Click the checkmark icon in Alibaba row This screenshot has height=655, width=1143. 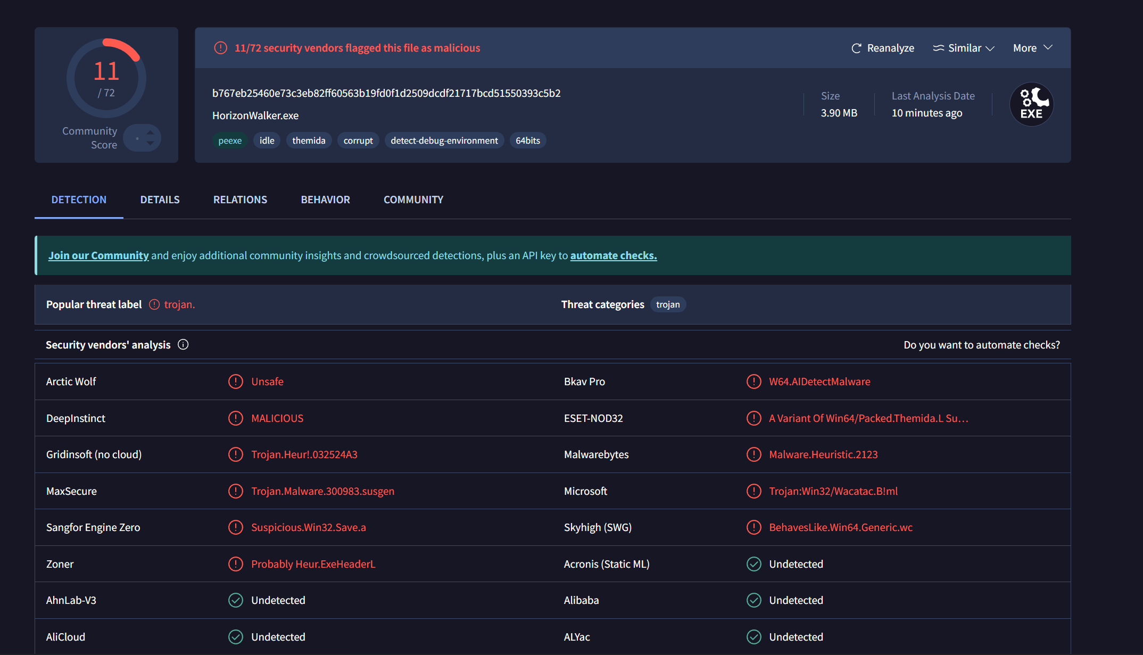point(754,600)
